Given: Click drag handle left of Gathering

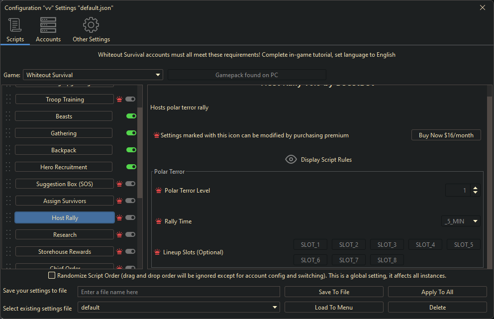Looking at the screenshot, I should click(x=8, y=133).
